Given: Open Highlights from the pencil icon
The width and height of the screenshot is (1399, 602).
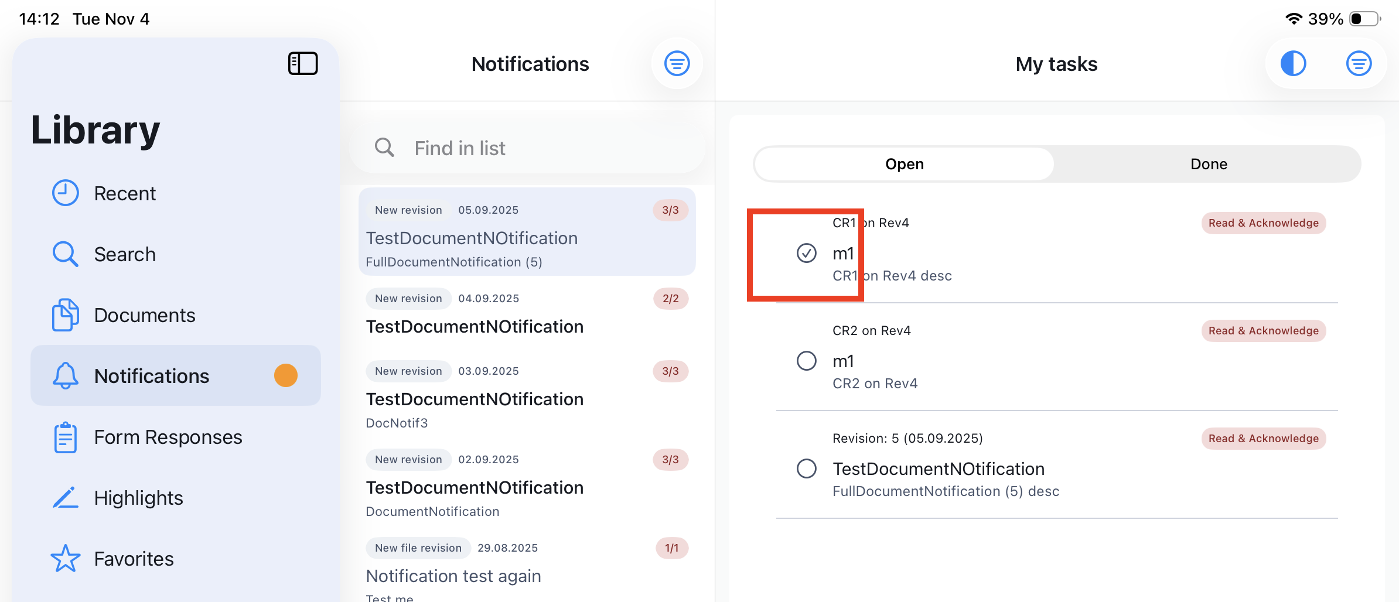Looking at the screenshot, I should [x=65, y=498].
